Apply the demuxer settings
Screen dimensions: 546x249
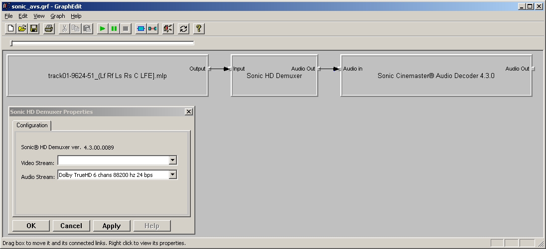click(112, 226)
